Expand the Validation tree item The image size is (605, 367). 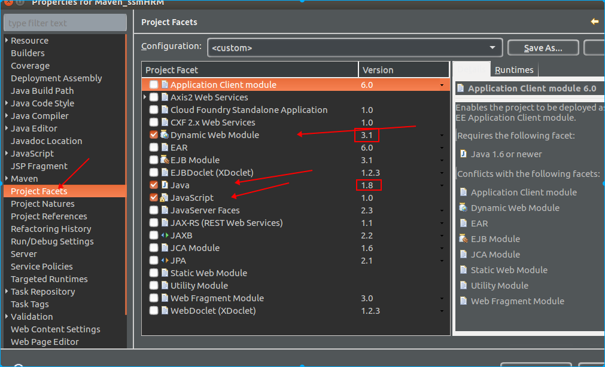pos(7,317)
